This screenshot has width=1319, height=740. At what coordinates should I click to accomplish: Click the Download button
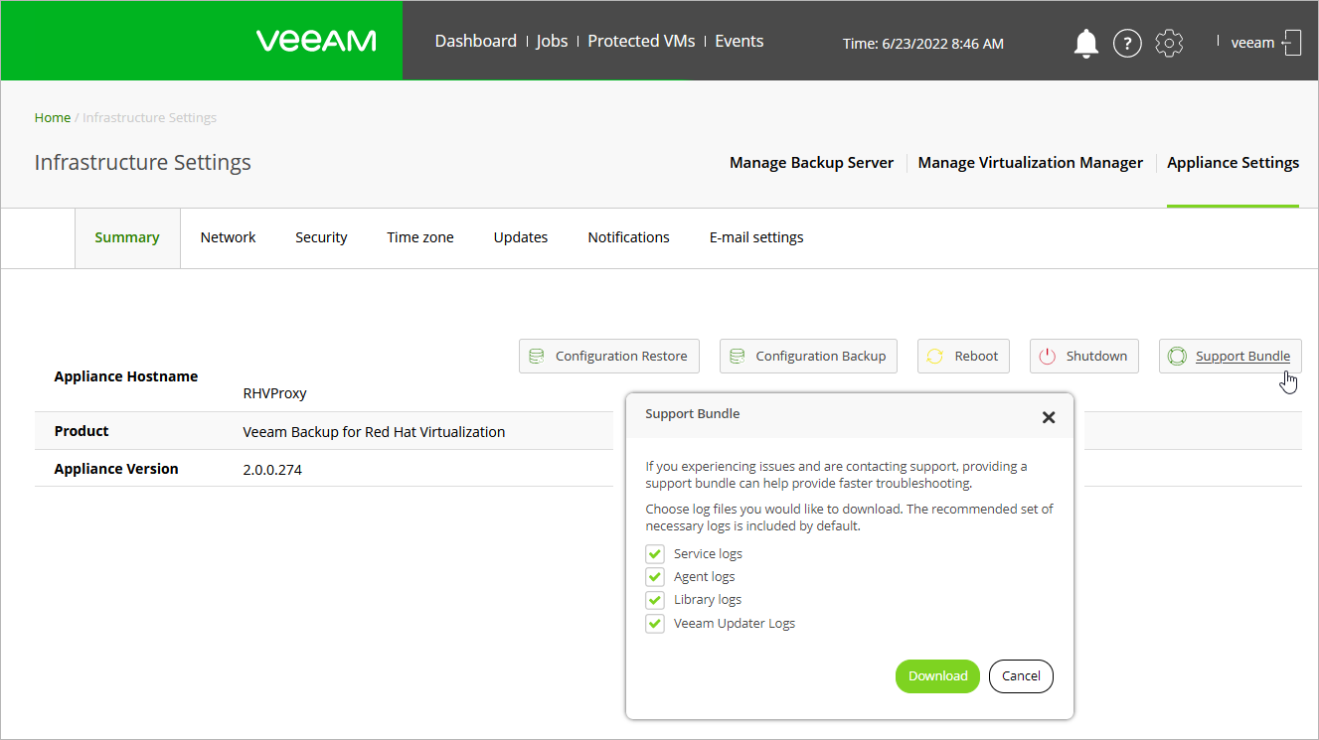[x=937, y=676]
